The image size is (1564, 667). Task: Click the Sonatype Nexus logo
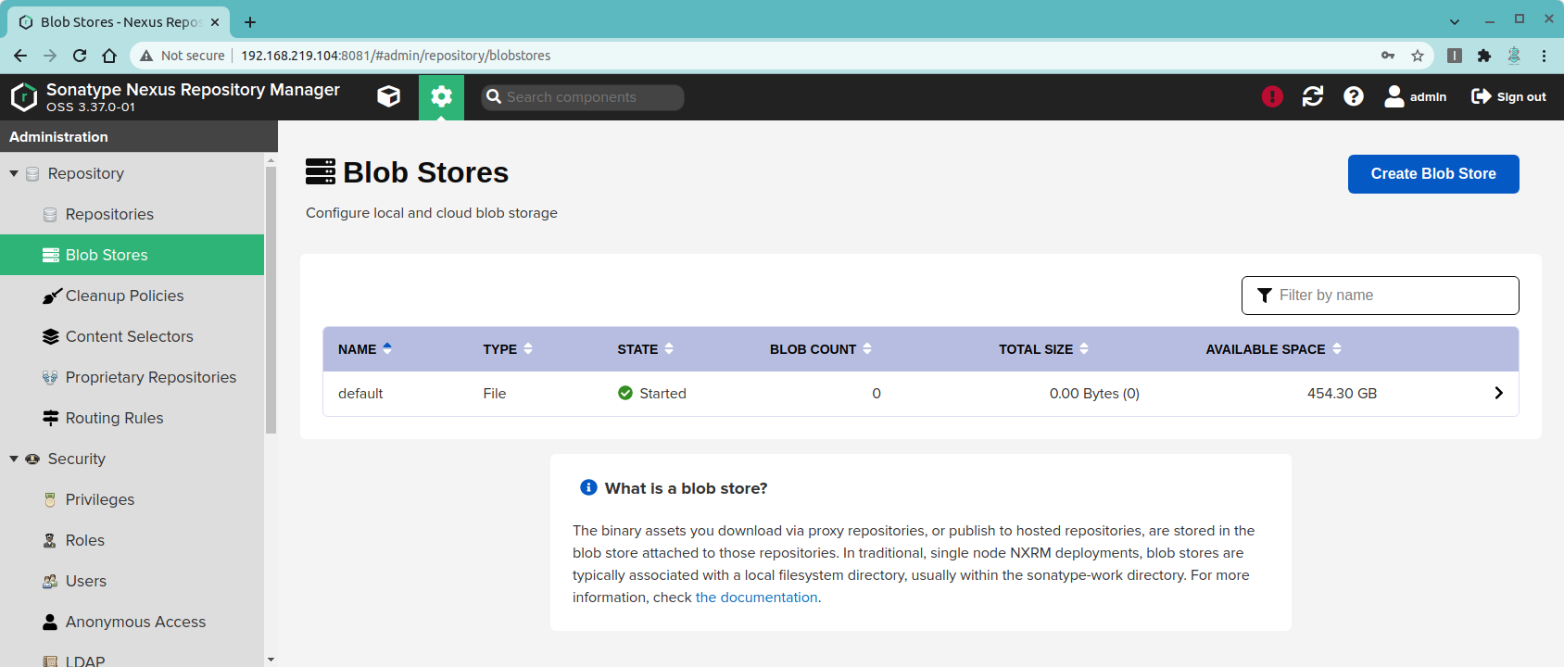[24, 96]
